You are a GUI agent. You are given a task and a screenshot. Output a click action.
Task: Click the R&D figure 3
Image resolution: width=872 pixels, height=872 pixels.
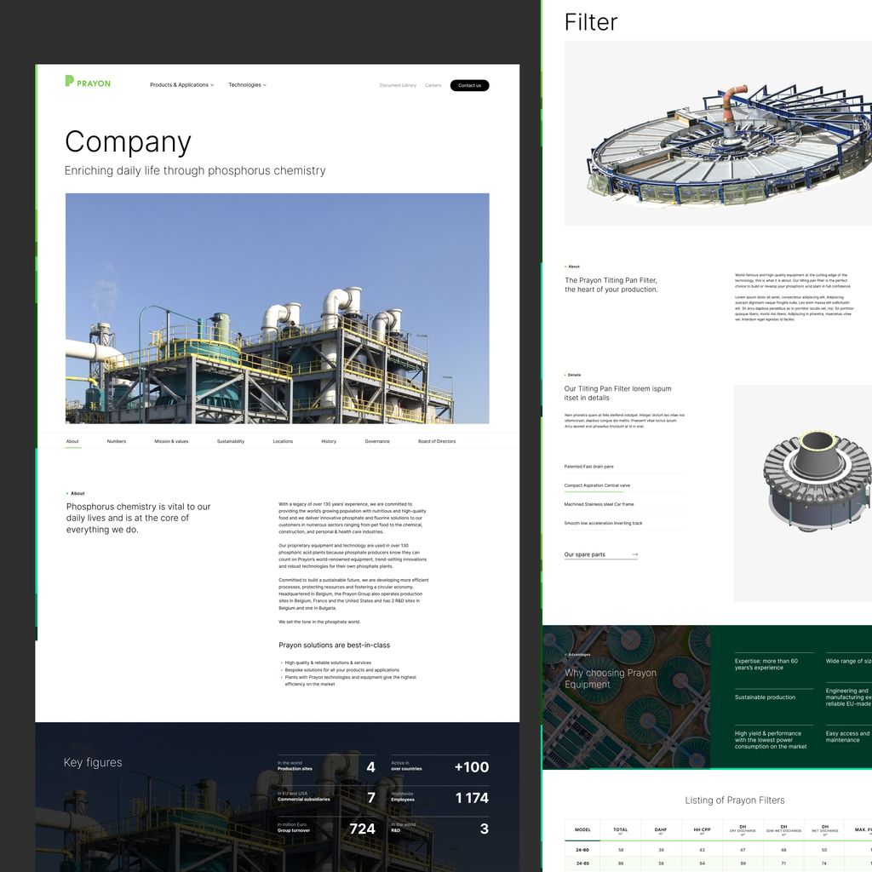pyautogui.click(x=485, y=829)
